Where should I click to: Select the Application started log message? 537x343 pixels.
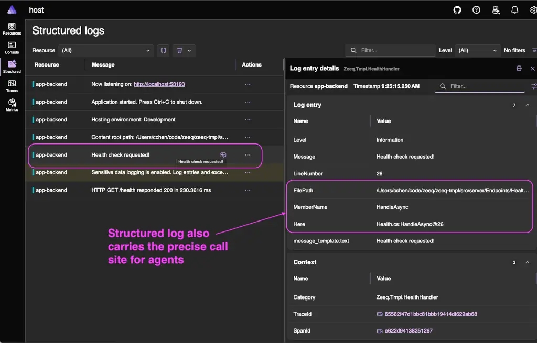(147, 102)
